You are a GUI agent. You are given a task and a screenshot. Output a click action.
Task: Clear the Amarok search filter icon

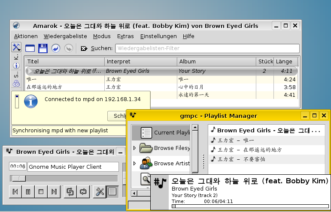tap(84, 49)
